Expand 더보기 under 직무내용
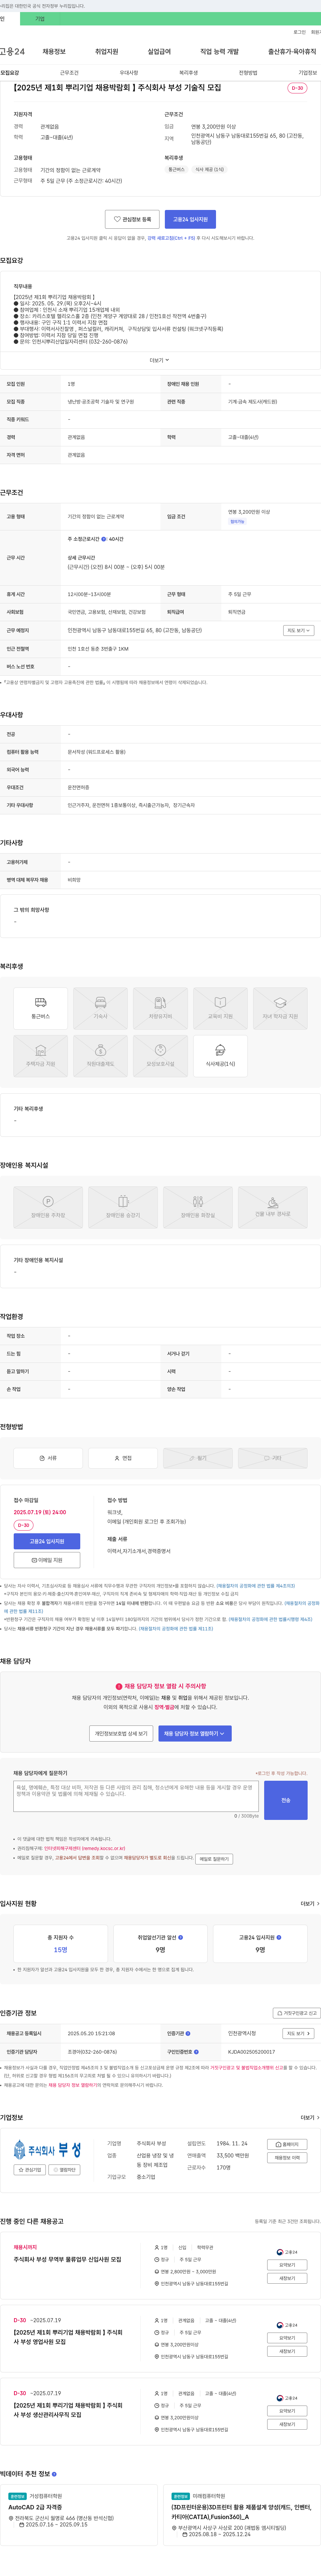 tap(160, 360)
